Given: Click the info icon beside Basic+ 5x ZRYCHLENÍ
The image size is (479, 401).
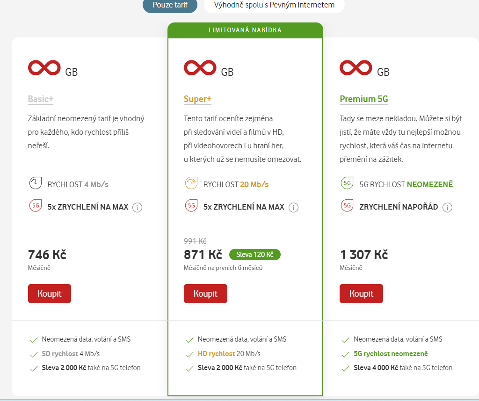Looking at the screenshot, I should point(137,207).
